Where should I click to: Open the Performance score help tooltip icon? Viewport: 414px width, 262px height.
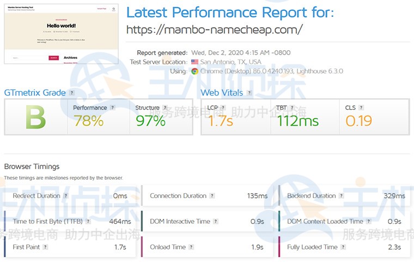pyautogui.click(x=113, y=108)
